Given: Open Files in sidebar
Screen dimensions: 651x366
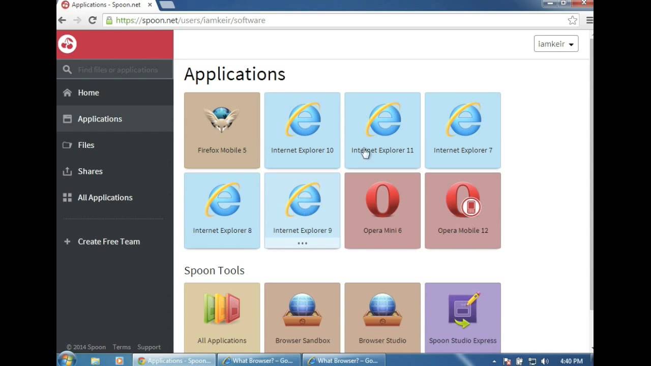Looking at the screenshot, I should tap(115, 145).
